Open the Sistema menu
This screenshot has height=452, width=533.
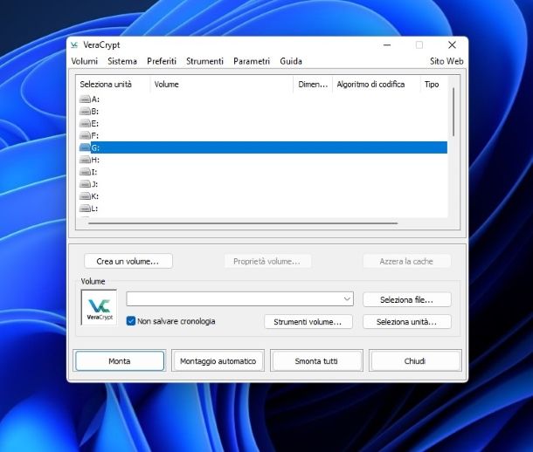point(122,61)
